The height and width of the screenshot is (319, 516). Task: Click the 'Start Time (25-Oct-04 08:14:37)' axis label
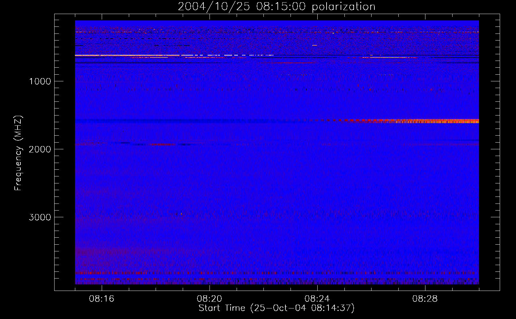coord(276,308)
